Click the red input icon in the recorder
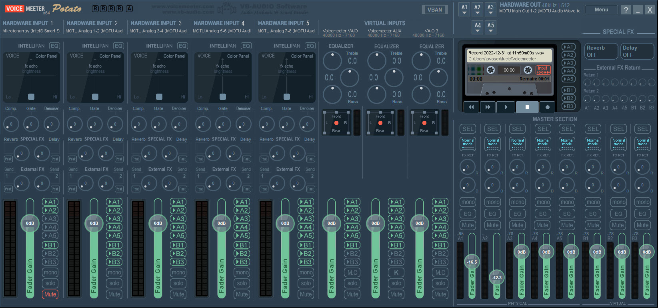This screenshot has width=658, height=308. point(543,70)
